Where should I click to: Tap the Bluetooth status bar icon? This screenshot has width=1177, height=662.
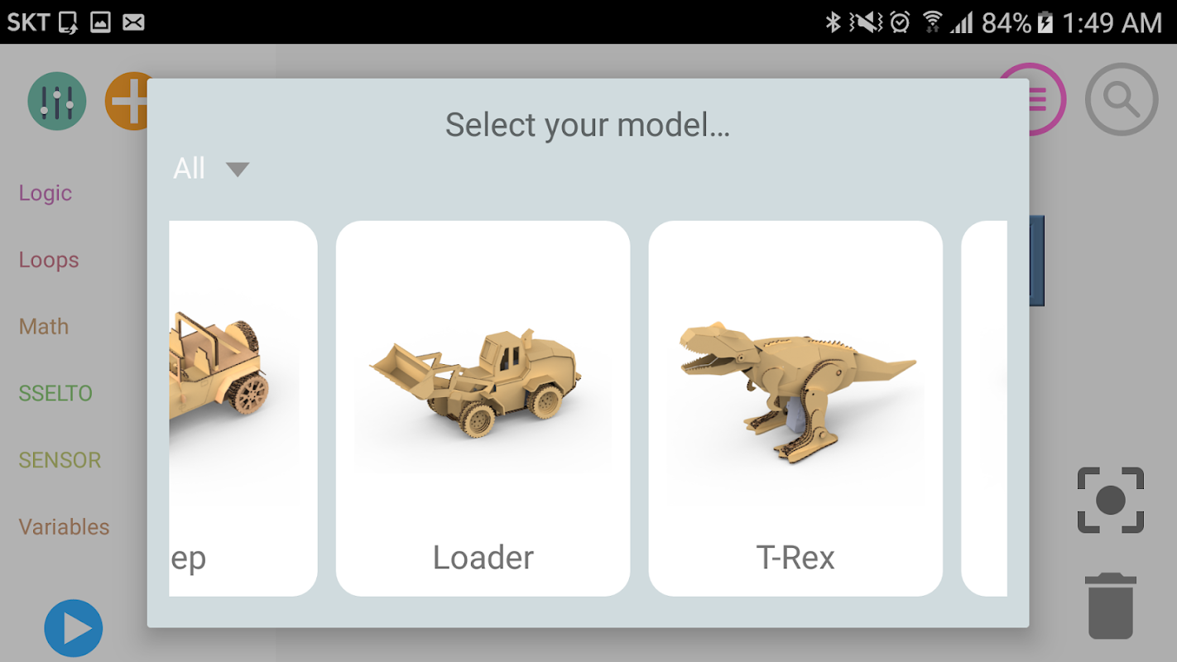click(x=833, y=22)
